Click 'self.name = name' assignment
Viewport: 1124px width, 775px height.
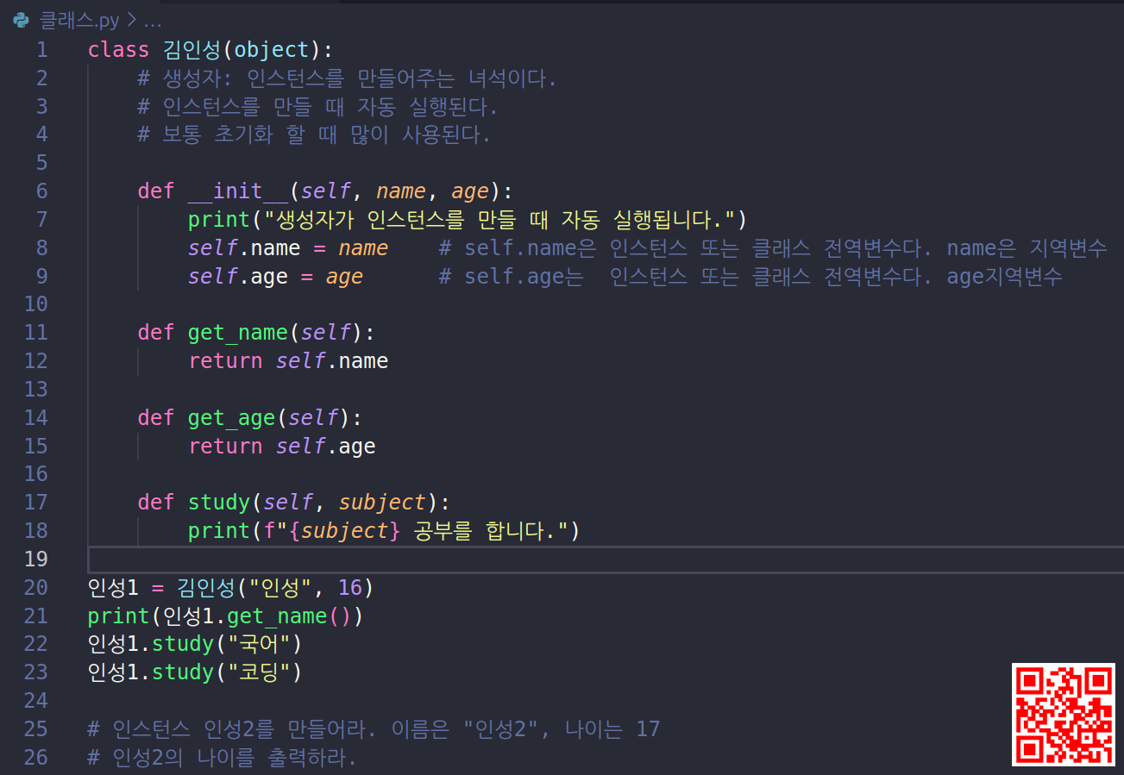pyautogui.click(x=289, y=248)
